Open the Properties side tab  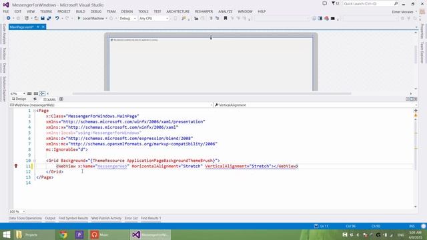click(422, 31)
